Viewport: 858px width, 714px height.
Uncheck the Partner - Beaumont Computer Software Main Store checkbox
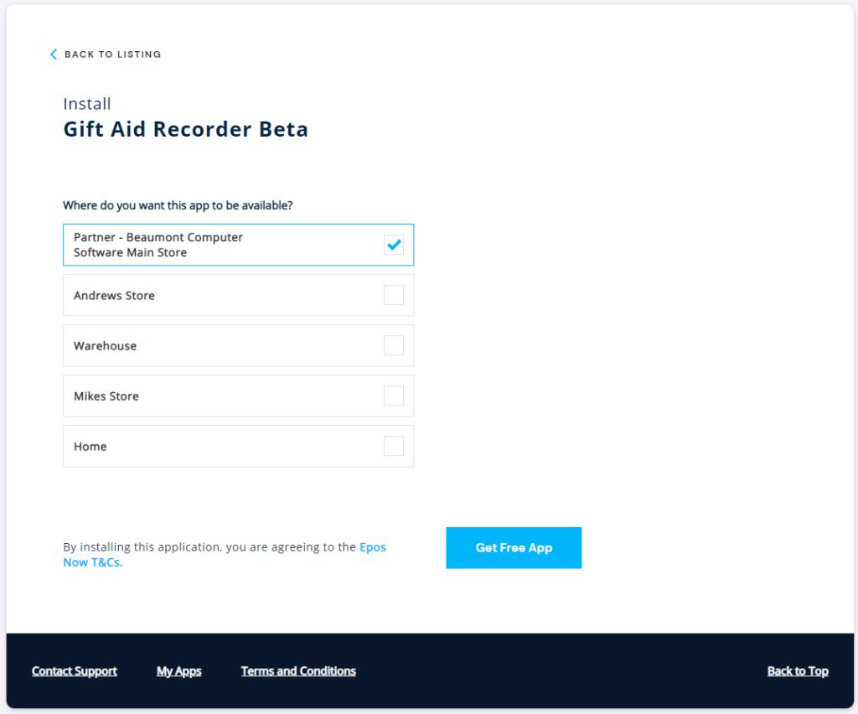[x=394, y=245]
